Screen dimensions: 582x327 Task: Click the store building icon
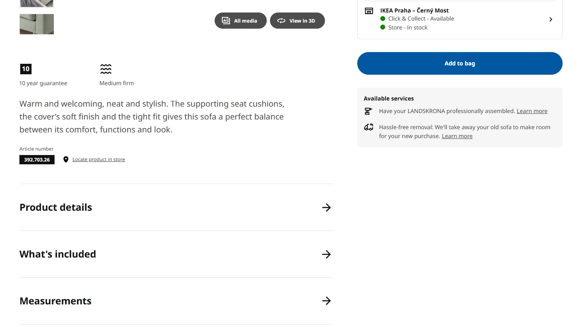point(369,11)
